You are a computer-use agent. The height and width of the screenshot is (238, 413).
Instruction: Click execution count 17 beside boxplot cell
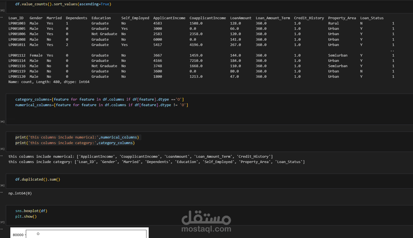coord(2,222)
